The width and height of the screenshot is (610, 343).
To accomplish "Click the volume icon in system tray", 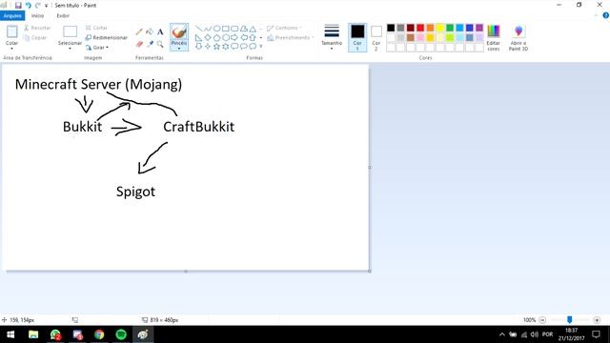I will 535,334.
